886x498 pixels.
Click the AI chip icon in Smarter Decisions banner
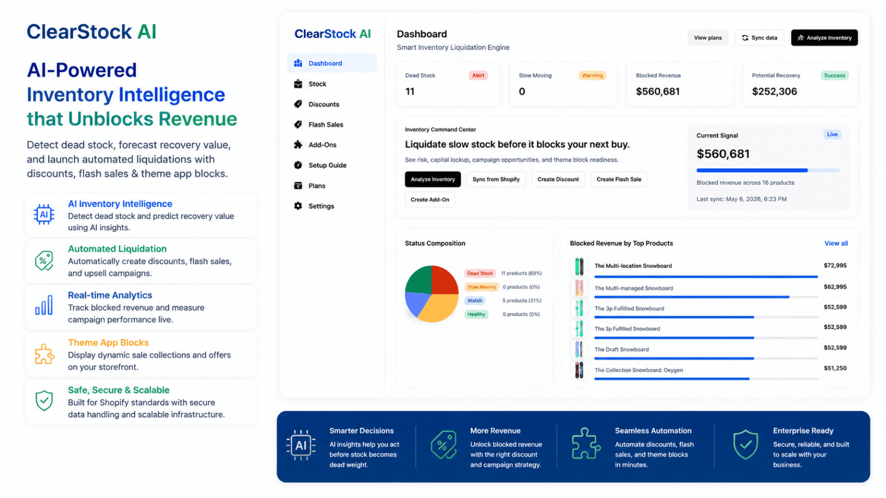301,445
